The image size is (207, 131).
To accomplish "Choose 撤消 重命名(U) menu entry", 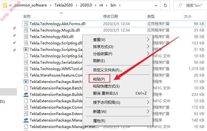I will click(x=118, y=93).
